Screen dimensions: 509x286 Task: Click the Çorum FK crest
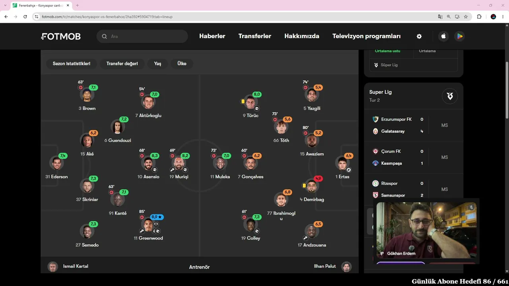click(375, 151)
